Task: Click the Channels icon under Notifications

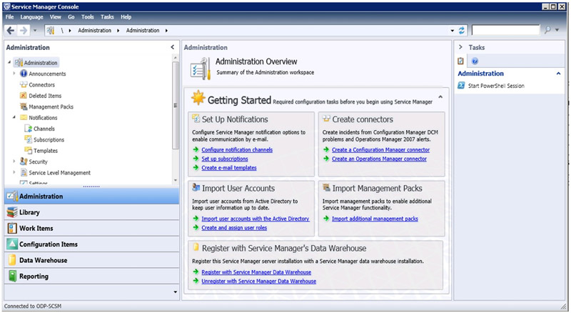Action: coord(29,129)
